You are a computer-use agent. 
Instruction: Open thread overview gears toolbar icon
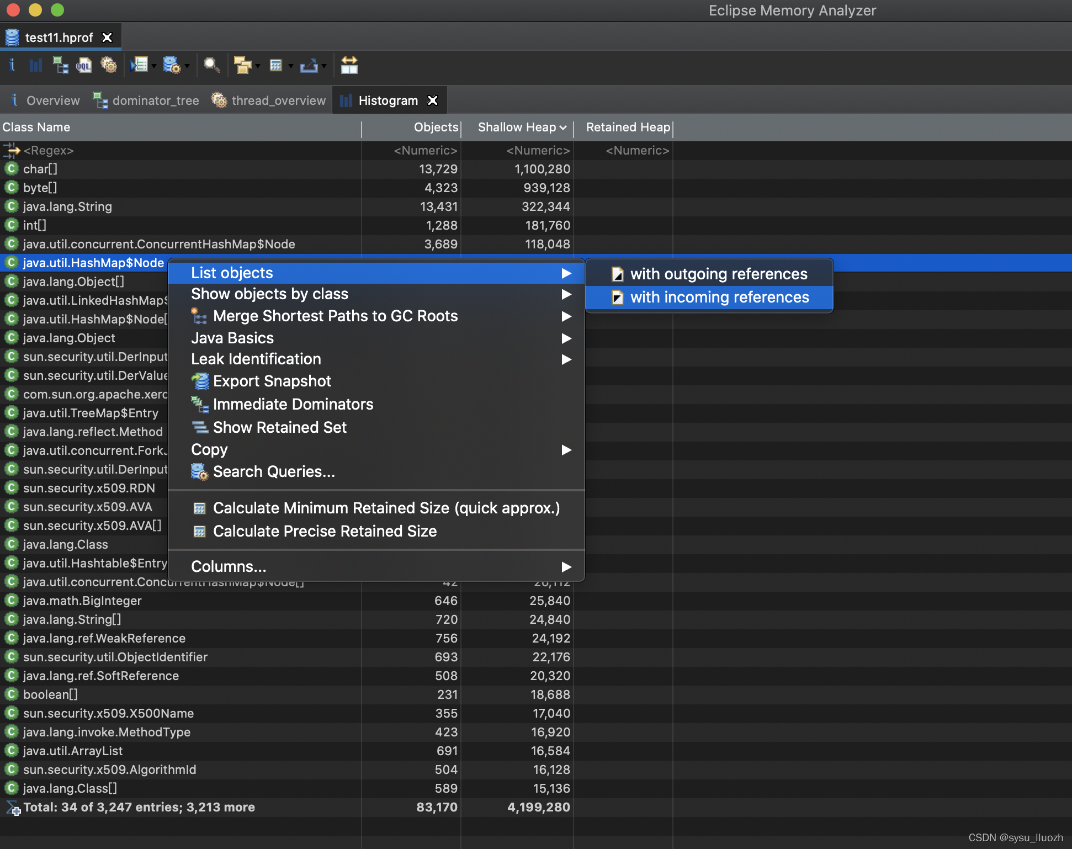[109, 66]
